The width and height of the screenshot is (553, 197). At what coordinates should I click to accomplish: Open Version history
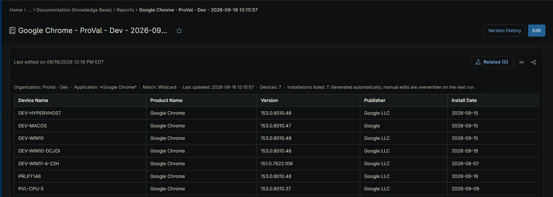(x=504, y=31)
